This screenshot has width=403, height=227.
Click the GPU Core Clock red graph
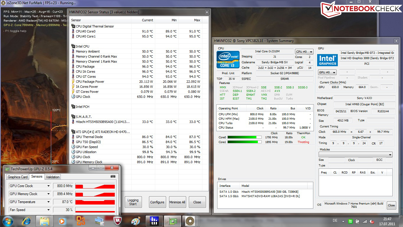pyautogui.click(x=95, y=186)
